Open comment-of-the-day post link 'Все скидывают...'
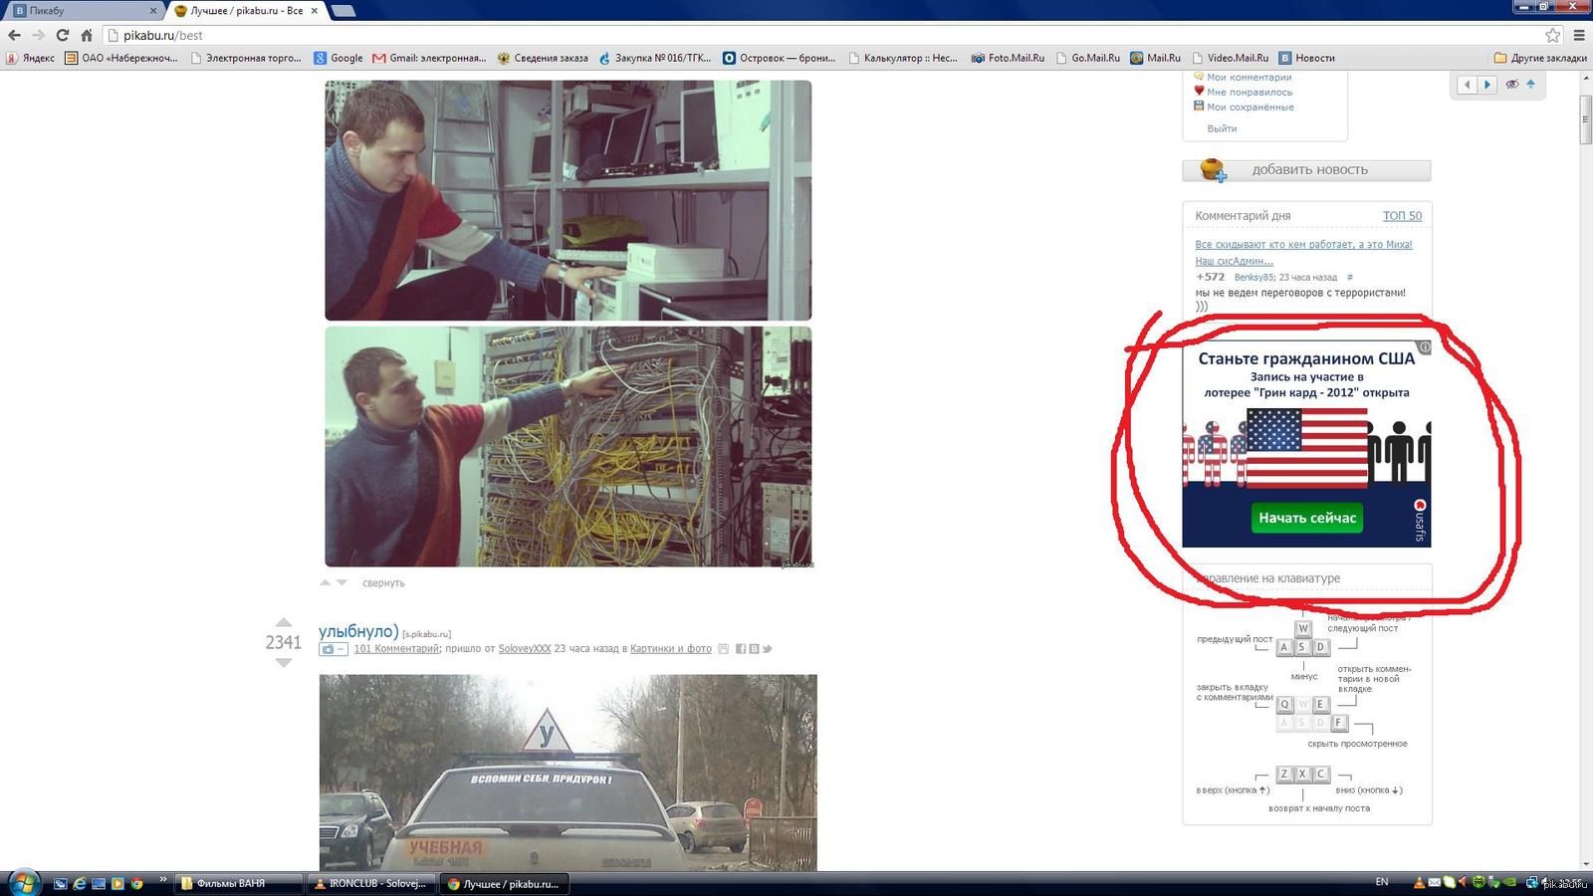The width and height of the screenshot is (1593, 896). click(x=1303, y=253)
